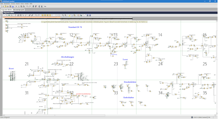Open the dropdown arrow beside the New icon
Image resolution: width=218 pixels, height=119 pixels.
coord(3,6)
